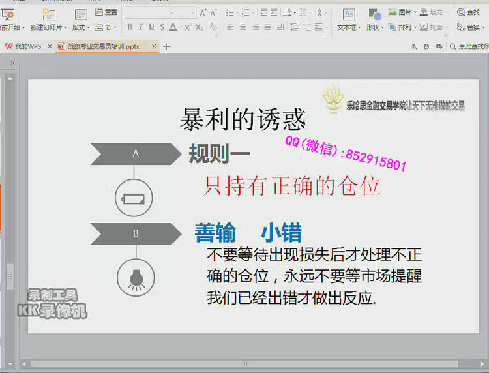489x373 pixels.
Task: Open the font name combo box
Action: click(x=150, y=12)
